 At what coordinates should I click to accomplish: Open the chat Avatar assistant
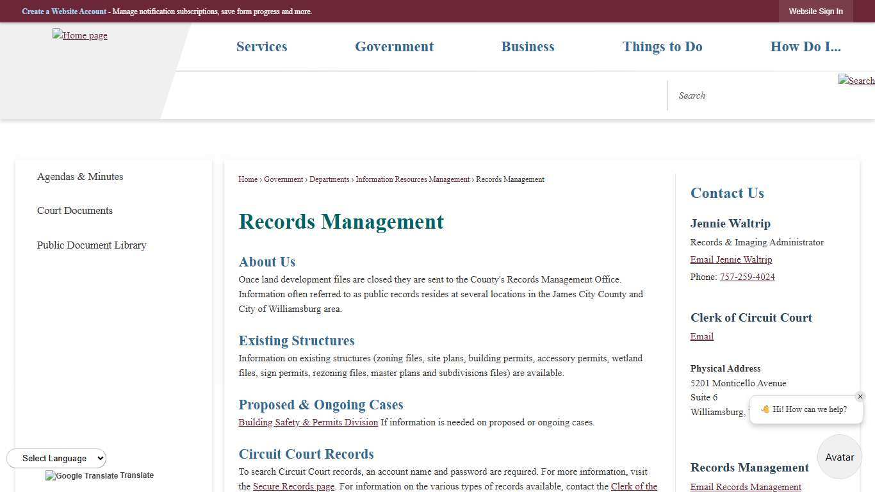click(839, 457)
